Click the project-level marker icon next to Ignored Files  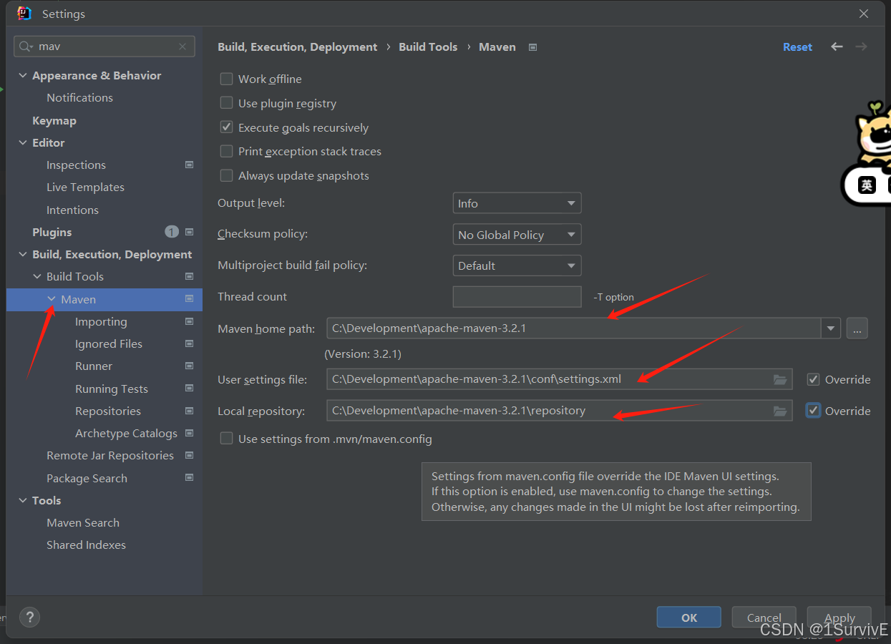point(189,343)
